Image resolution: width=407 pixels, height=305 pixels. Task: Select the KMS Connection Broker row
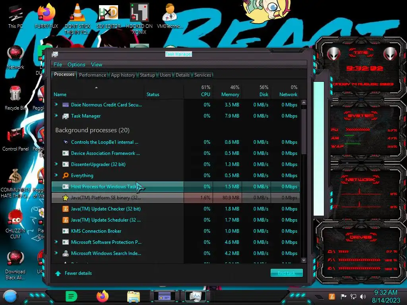pyautogui.click(x=175, y=231)
